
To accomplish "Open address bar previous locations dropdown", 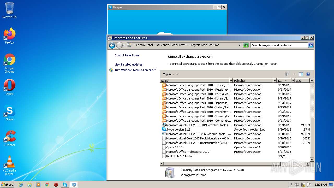I will tap(239, 45).
